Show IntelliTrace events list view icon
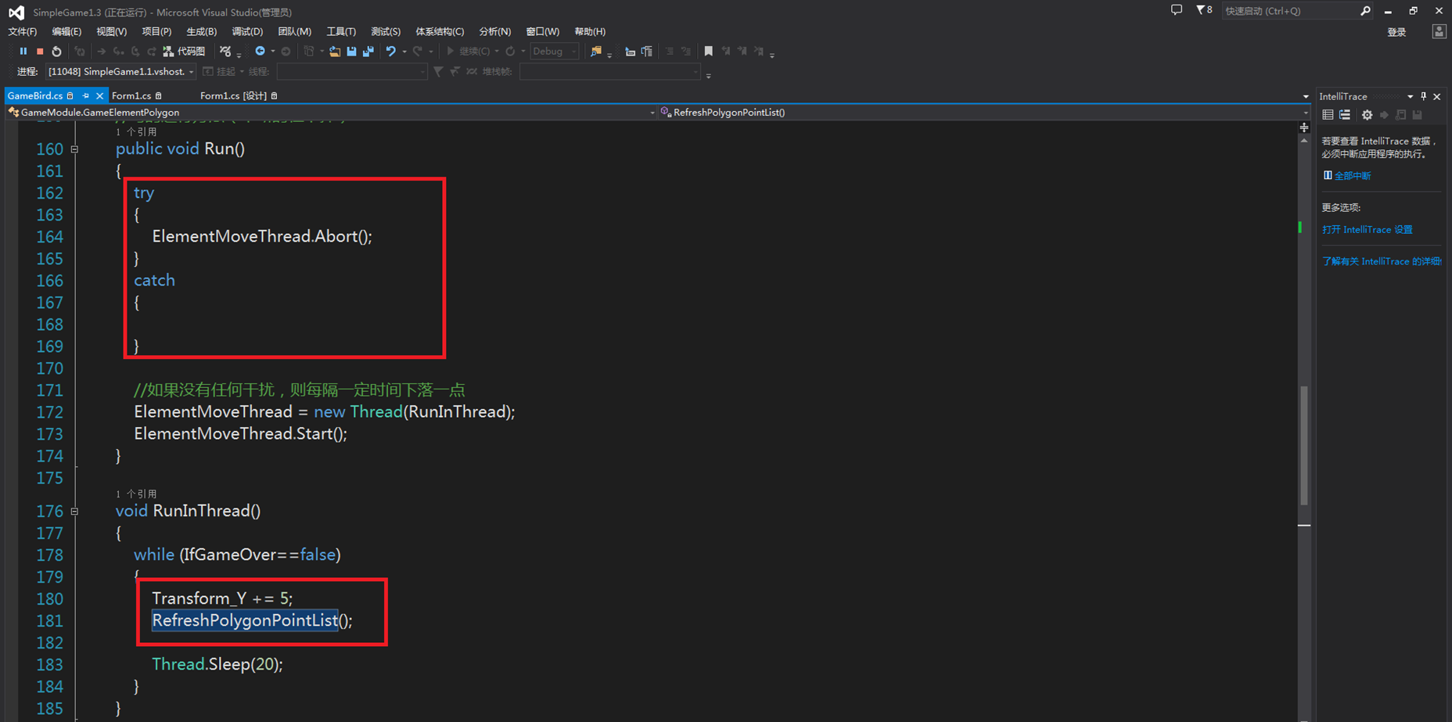Screen dimensions: 1452x722 1328,115
